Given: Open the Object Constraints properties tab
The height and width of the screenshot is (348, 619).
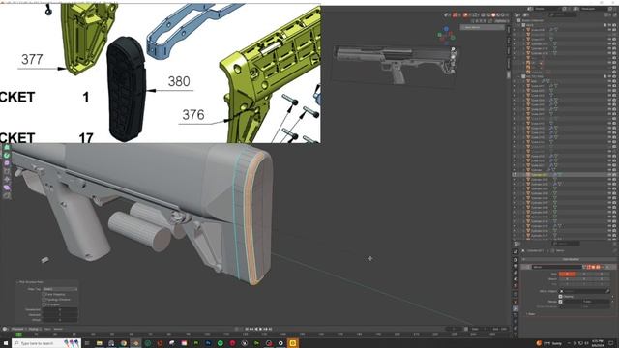Looking at the screenshot, I should [x=516, y=328].
